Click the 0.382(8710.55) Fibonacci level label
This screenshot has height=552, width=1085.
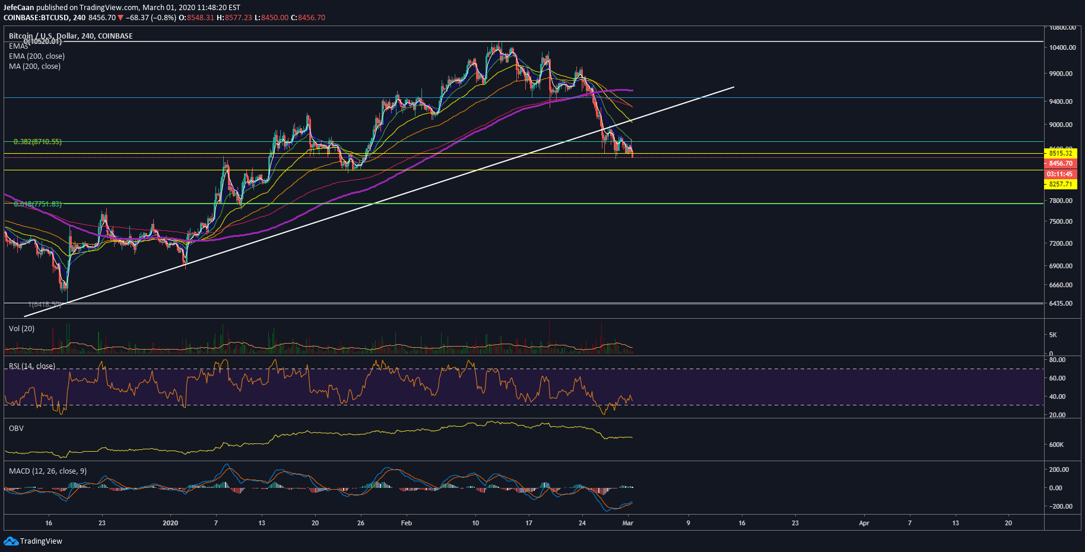(37, 142)
